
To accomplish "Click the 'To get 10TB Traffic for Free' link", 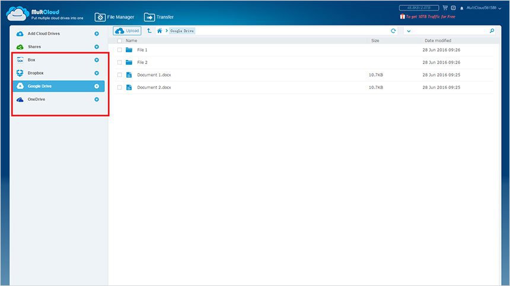I will click(430, 17).
